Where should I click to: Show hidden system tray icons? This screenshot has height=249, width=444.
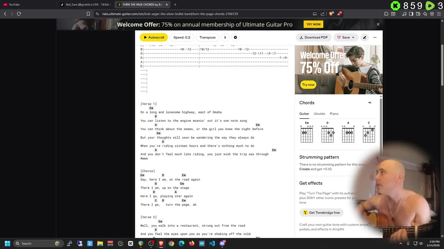(x=401, y=243)
